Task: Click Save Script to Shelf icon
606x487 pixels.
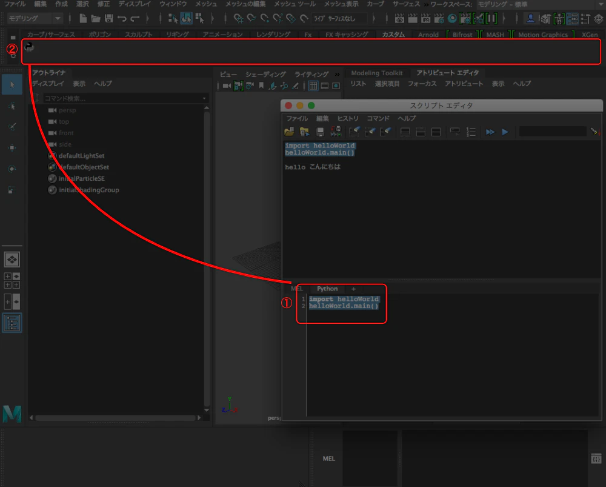Action: click(x=336, y=132)
